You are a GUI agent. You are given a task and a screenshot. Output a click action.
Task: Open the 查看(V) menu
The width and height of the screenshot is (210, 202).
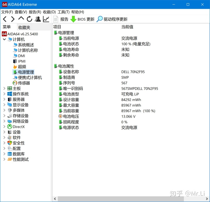[21, 12]
